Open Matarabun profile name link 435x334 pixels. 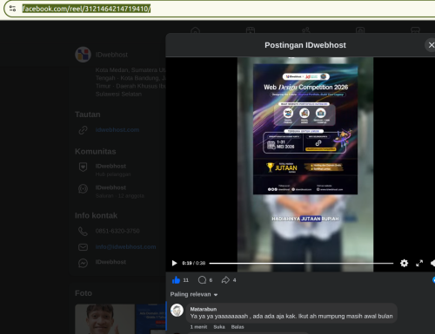point(204,309)
